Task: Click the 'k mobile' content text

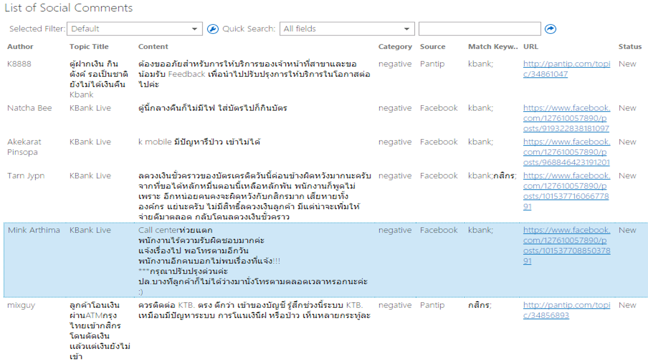Action: [199, 142]
